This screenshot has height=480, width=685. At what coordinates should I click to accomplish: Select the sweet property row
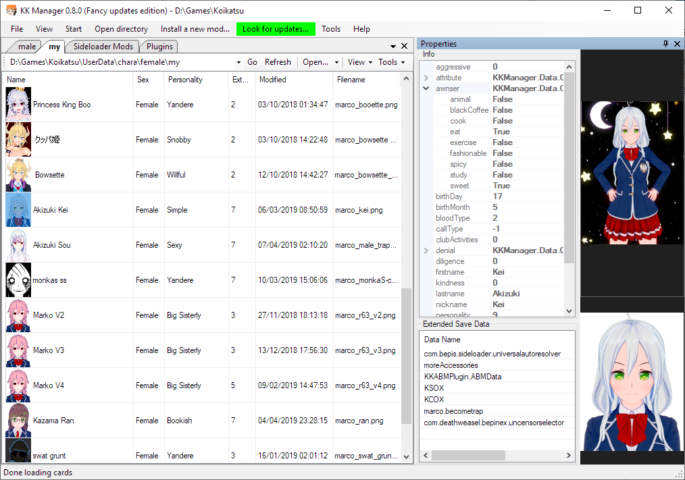[498, 186]
